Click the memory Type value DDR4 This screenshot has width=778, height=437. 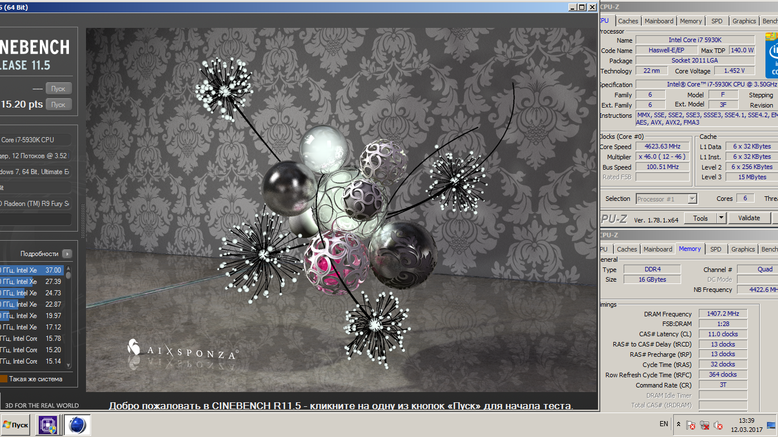pos(652,270)
